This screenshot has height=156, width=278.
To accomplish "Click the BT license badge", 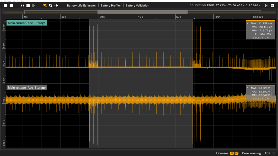I will [236, 153].
